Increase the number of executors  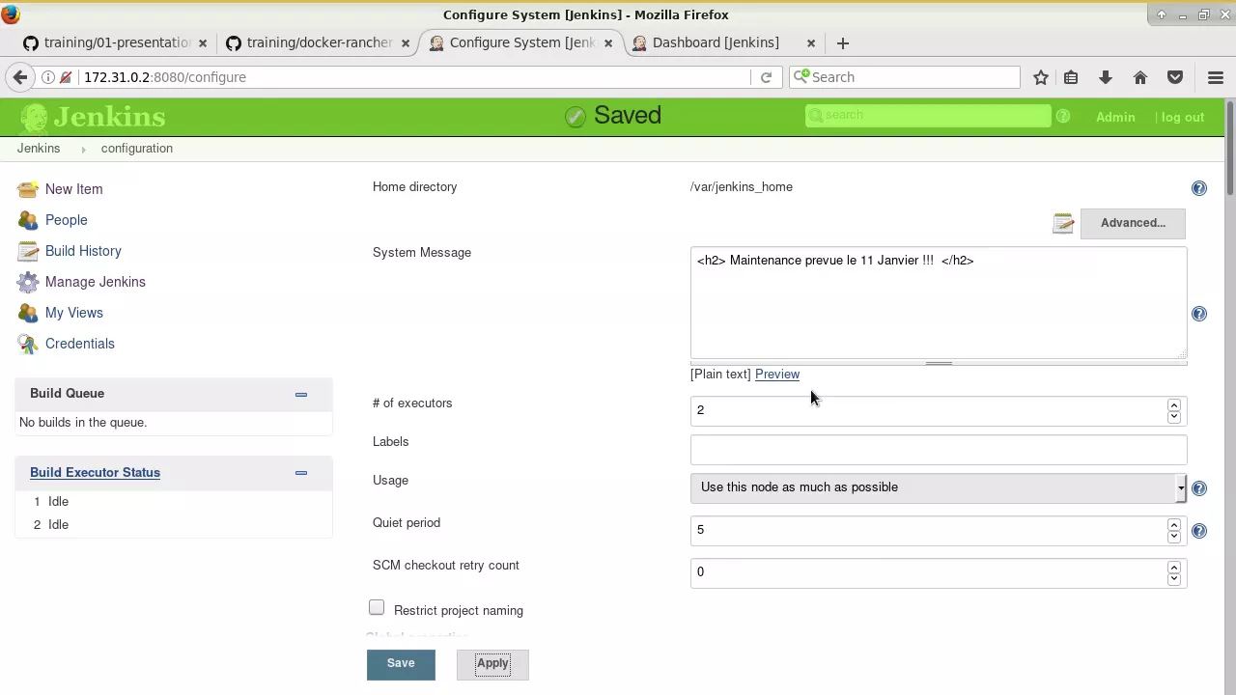(x=1173, y=405)
